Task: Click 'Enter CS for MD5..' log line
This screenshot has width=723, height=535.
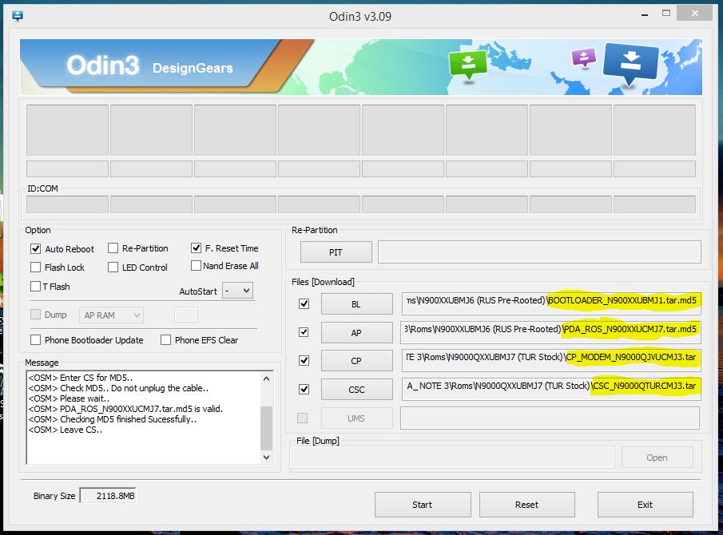Action: (x=81, y=378)
